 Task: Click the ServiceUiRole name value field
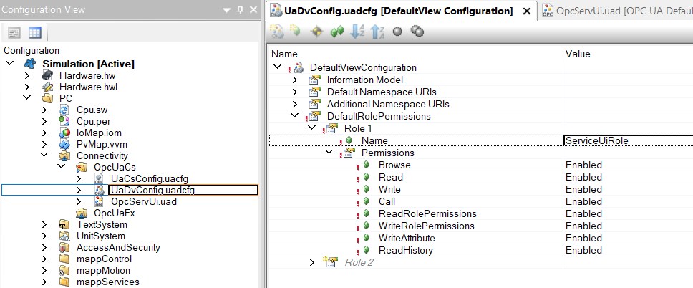[x=627, y=140]
